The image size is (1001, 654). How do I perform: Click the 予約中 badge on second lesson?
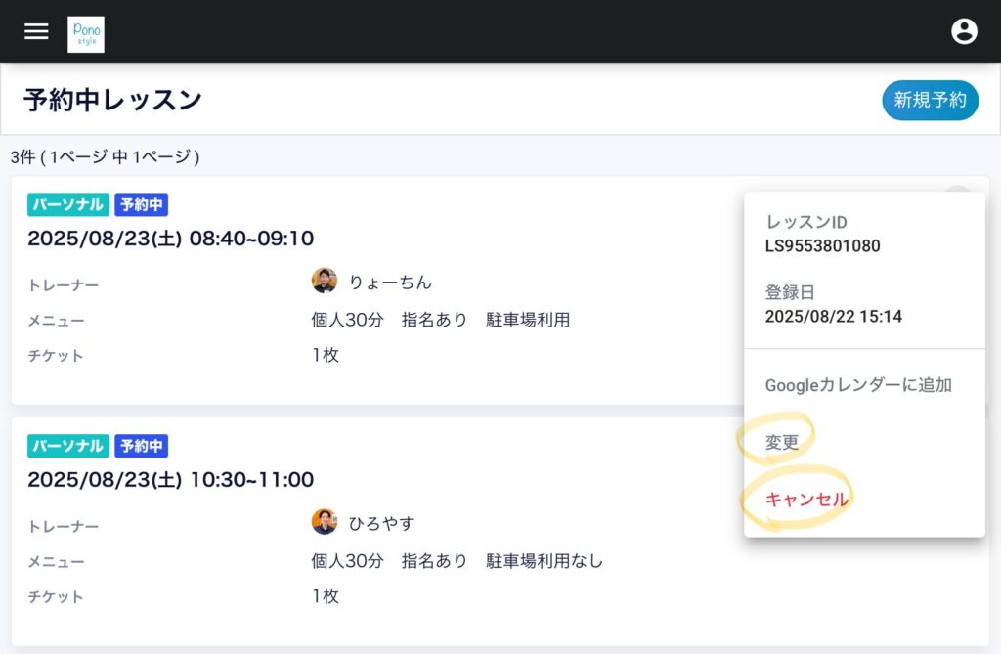coord(142,446)
